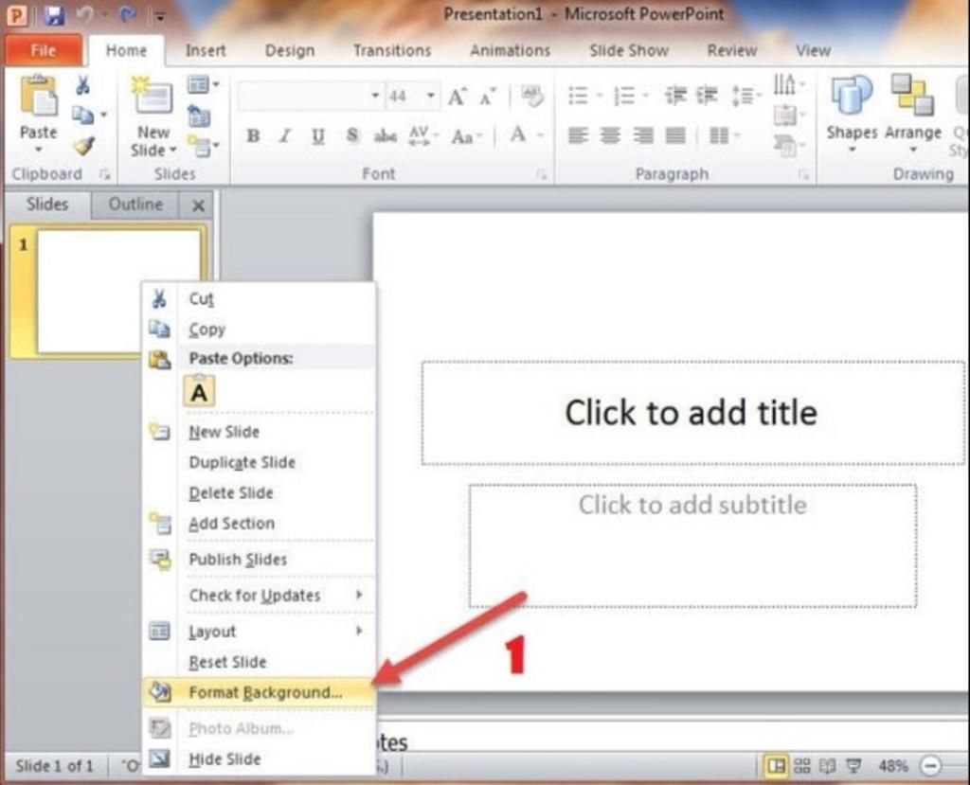The width and height of the screenshot is (970, 785).
Task: Open the Section ribbon dropdown
Action: pos(204,146)
